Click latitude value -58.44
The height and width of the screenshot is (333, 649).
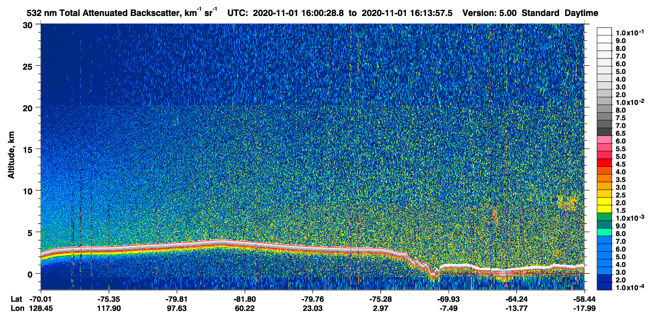click(584, 299)
